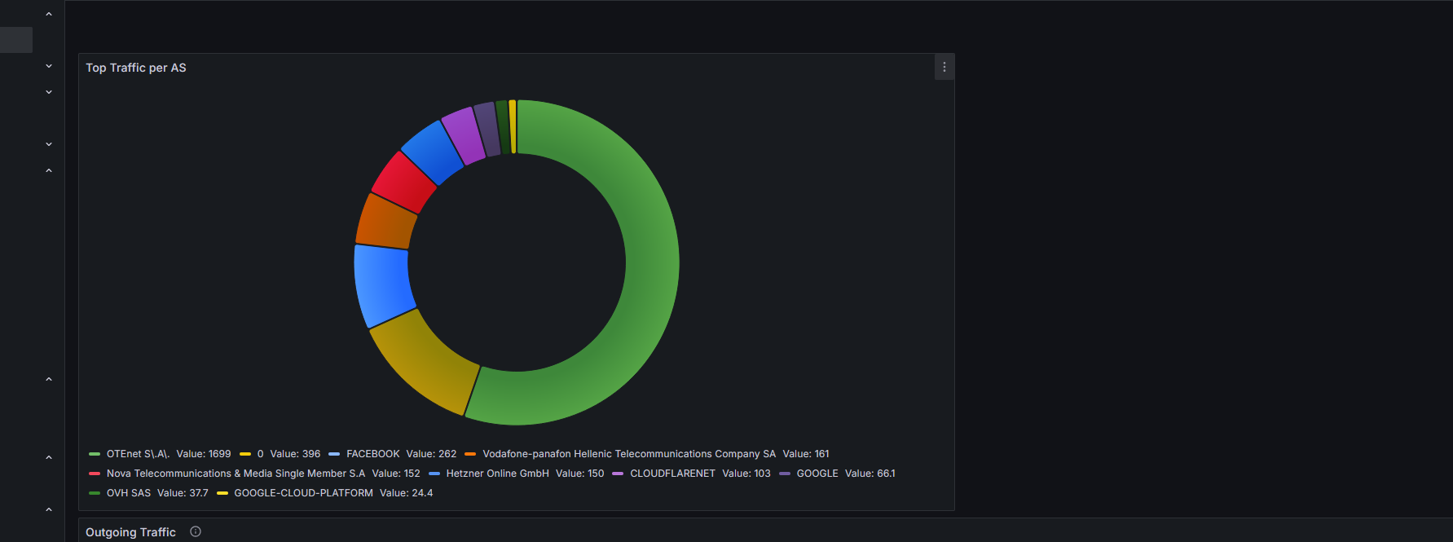
Task: Click the light blue FACEBOOK donut slice
Action: 383,285
